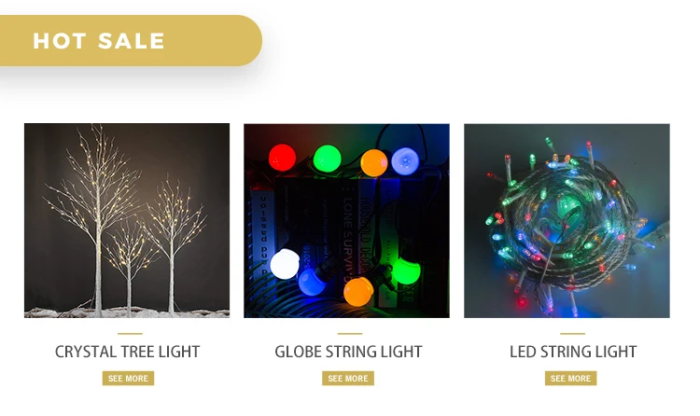Click the red globe bulb in photo
700x416 pixels.
pos(282,158)
